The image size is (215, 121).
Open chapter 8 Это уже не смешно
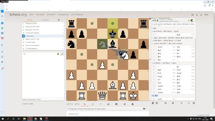pyautogui.click(x=43, y=45)
